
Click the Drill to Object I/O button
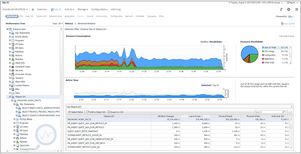(96, 112)
